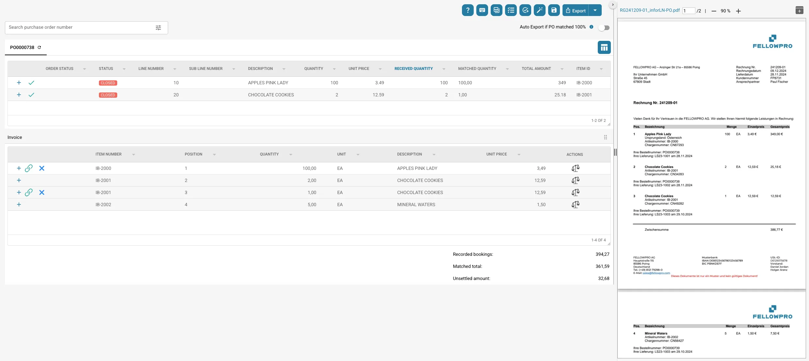The image size is (809, 361).
Task: Click the save floppy disk icon
Action: [x=554, y=10]
